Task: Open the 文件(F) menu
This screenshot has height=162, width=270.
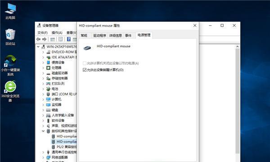Action: tap(42, 32)
